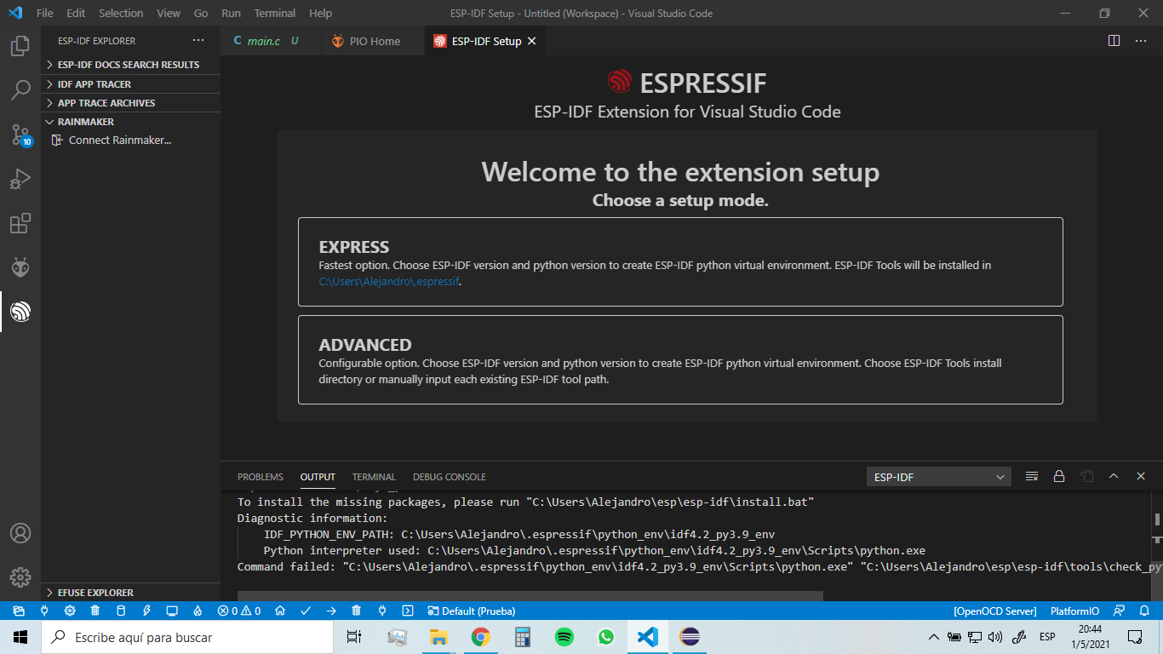Build the project via the checkmark status icon
Image resolution: width=1163 pixels, height=654 pixels.
click(x=305, y=611)
